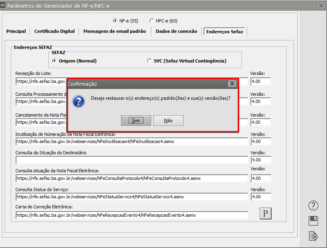The height and width of the screenshot is (248, 327).
Task: Choose Origem (Normal) SEFAZ option
Action: [54, 61]
